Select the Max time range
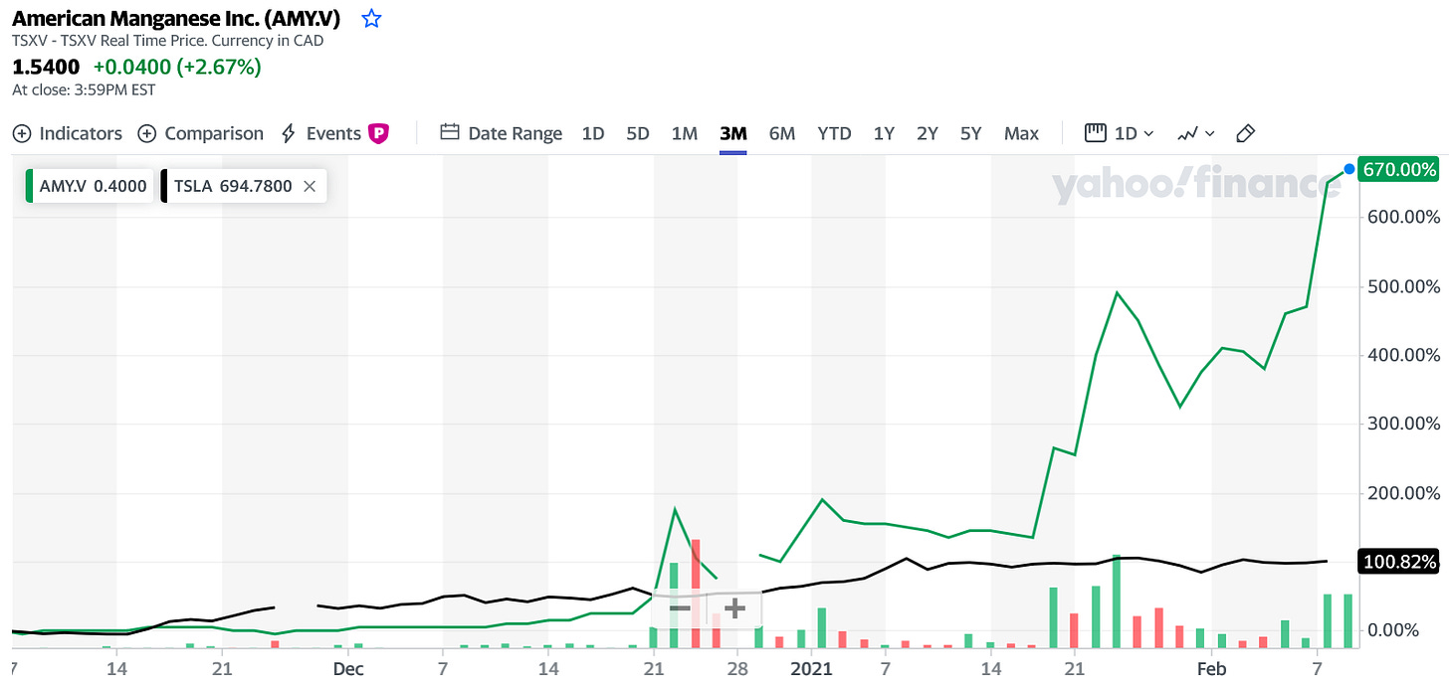The width and height of the screenshot is (1449, 689). pos(1021,133)
